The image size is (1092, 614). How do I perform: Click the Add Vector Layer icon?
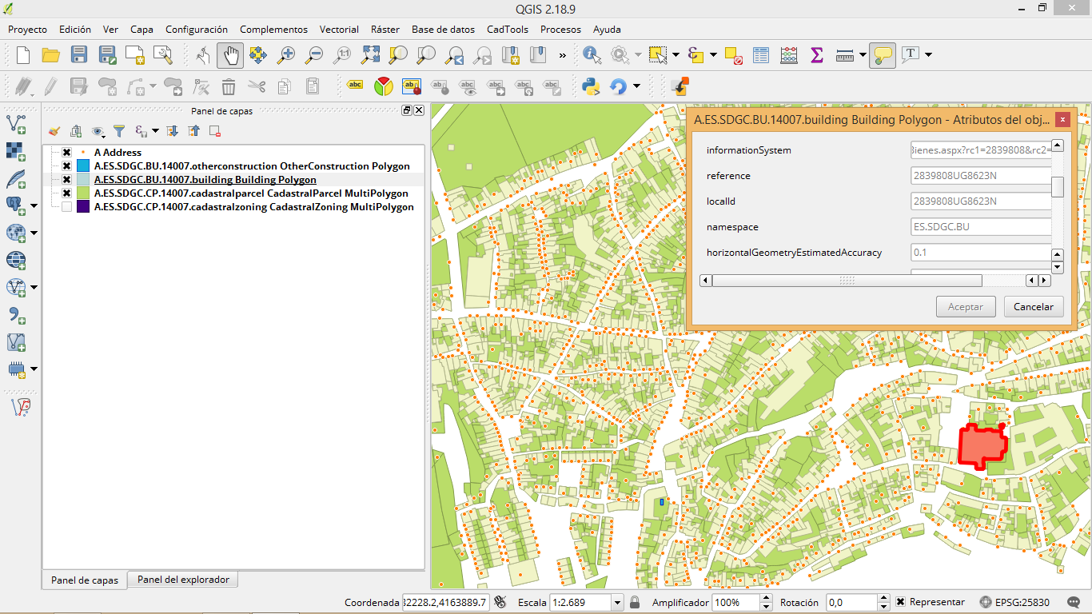(x=16, y=124)
